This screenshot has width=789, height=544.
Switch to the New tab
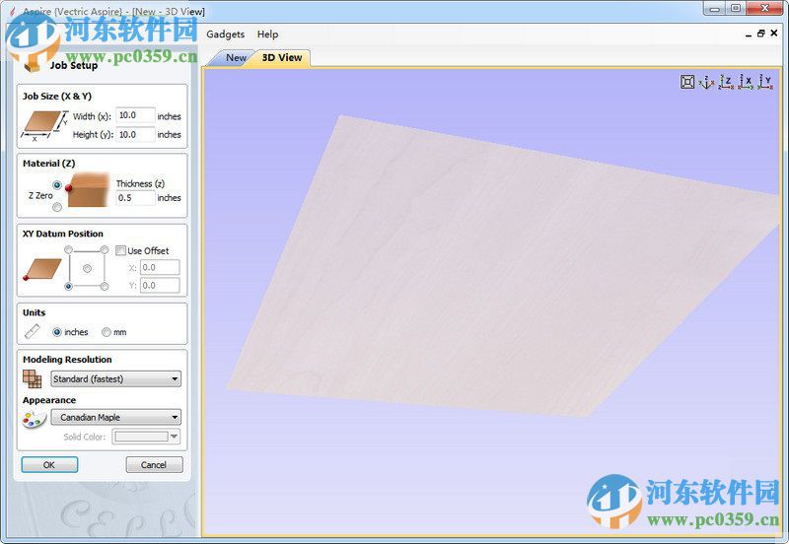(x=236, y=58)
